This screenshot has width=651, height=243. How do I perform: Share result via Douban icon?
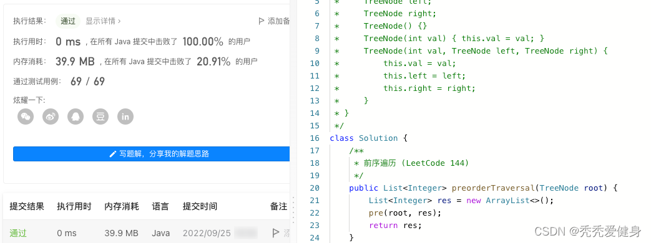(100, 117)
